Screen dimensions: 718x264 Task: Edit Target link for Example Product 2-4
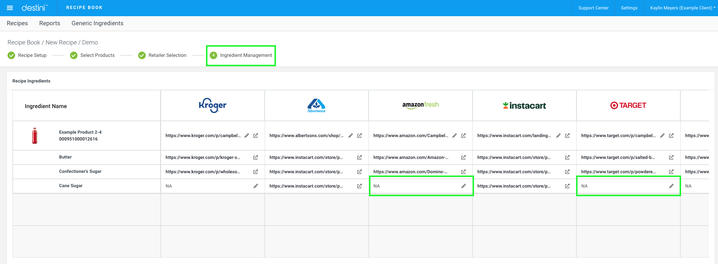[662, 136]
